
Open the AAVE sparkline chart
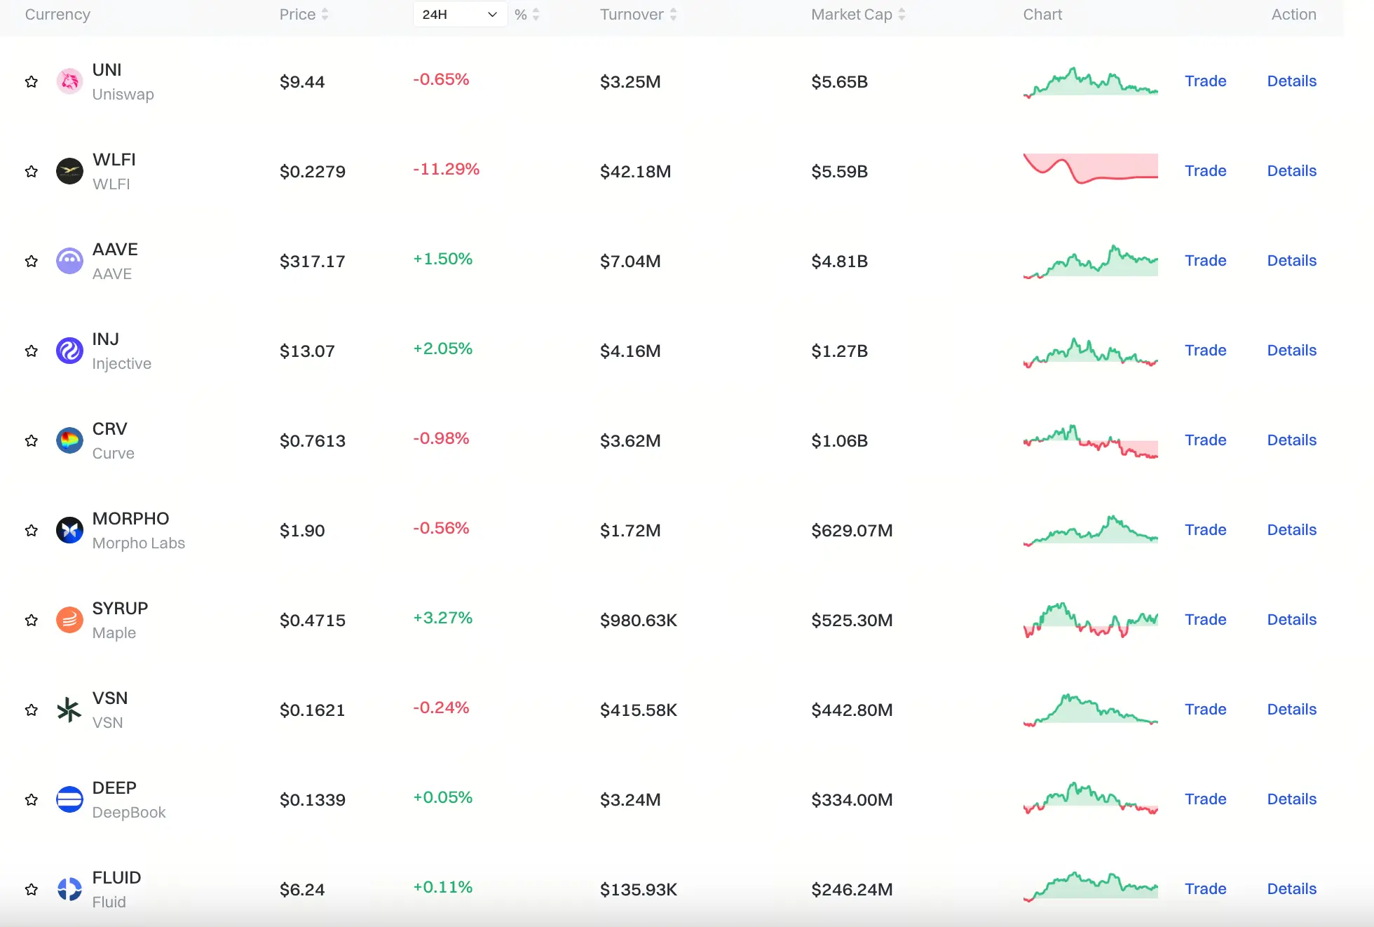(1090, 262)
